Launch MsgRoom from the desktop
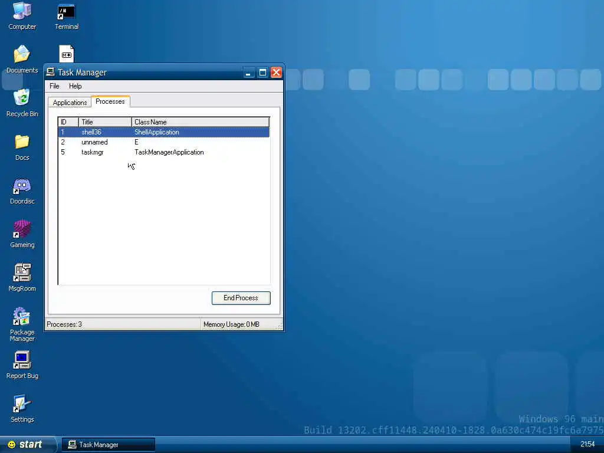604x453 pixels. click(22, 278)
